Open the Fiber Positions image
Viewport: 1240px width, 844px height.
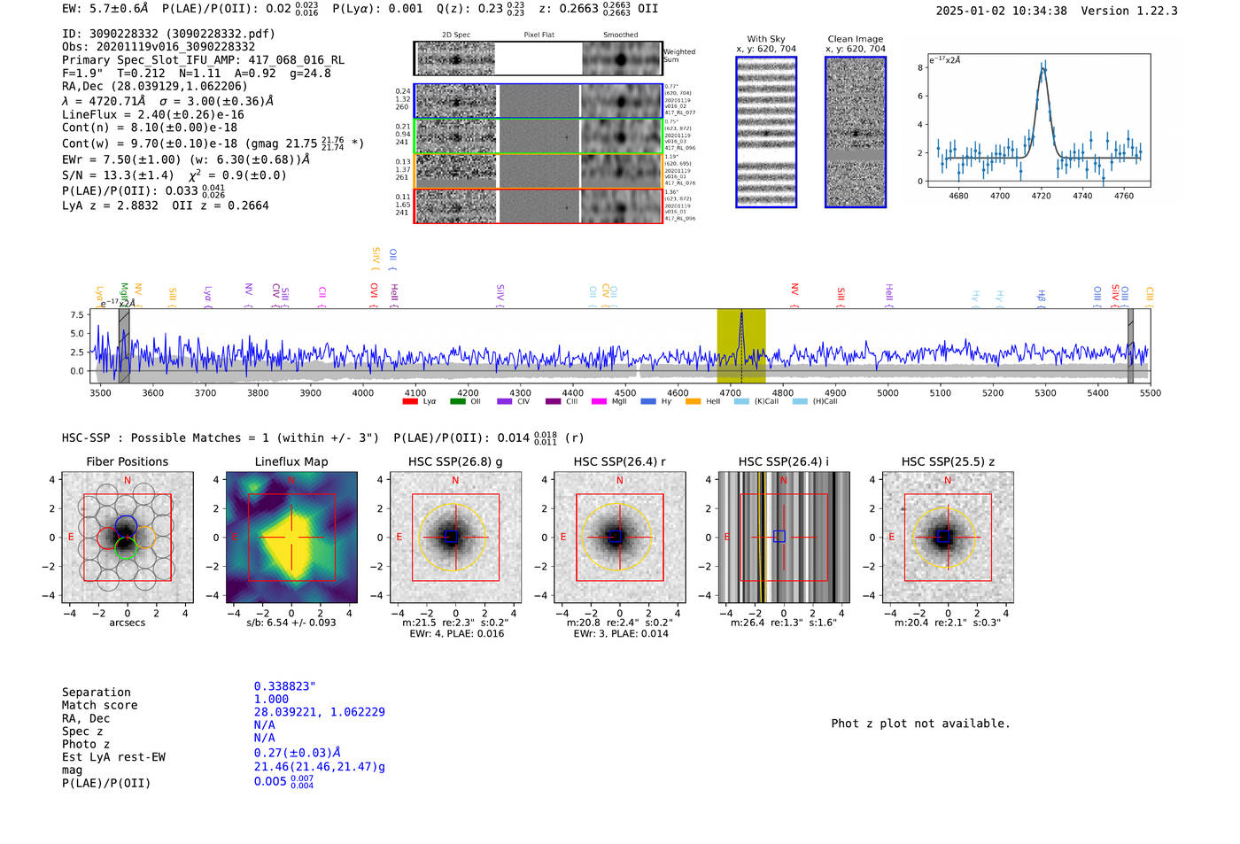coord(127,538)
